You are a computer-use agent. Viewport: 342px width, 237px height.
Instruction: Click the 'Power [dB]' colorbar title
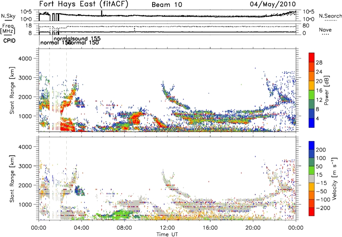click(327, 90)
